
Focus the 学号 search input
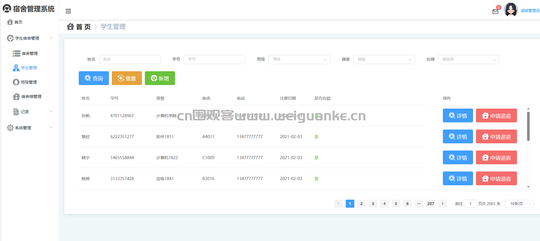[214, 59]
